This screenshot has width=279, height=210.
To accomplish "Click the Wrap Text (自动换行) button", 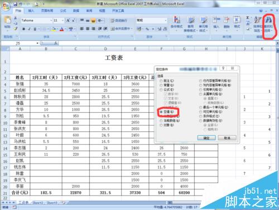I will coord(119,20).
